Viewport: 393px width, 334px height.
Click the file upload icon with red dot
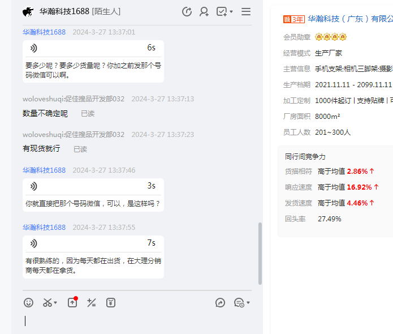click(x=72, y=303)
